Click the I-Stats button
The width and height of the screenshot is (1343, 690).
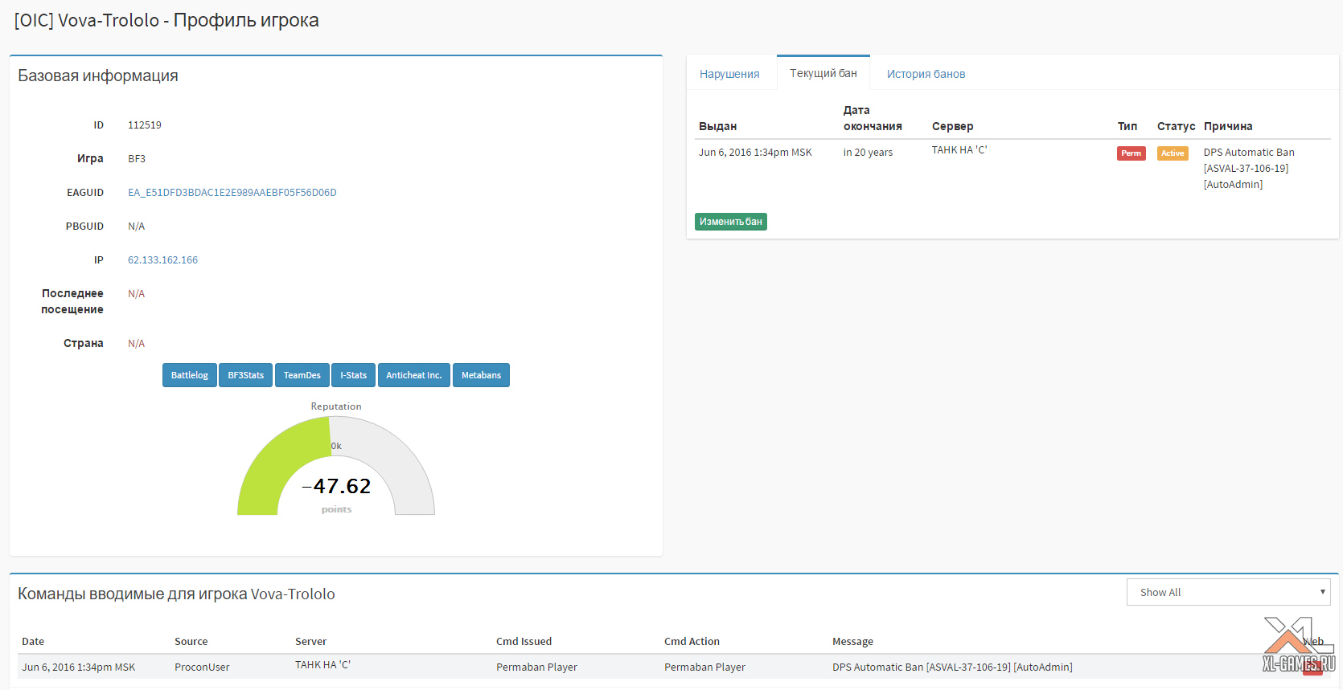click(353, 375)
